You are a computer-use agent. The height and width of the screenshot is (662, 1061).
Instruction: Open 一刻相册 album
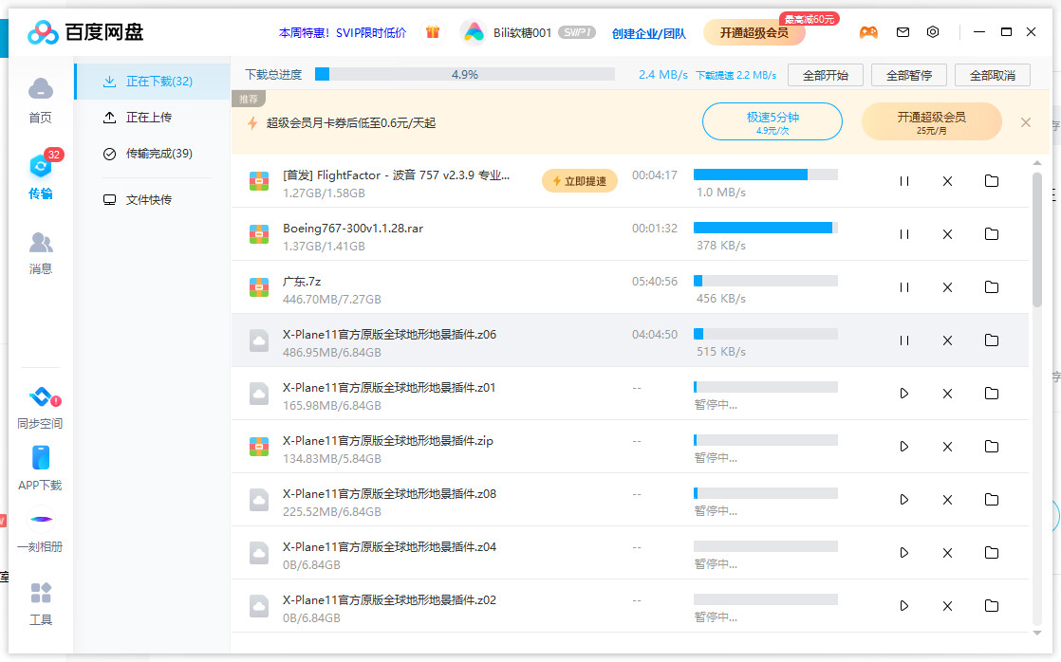pyautogui.click(x=41, y=530)
